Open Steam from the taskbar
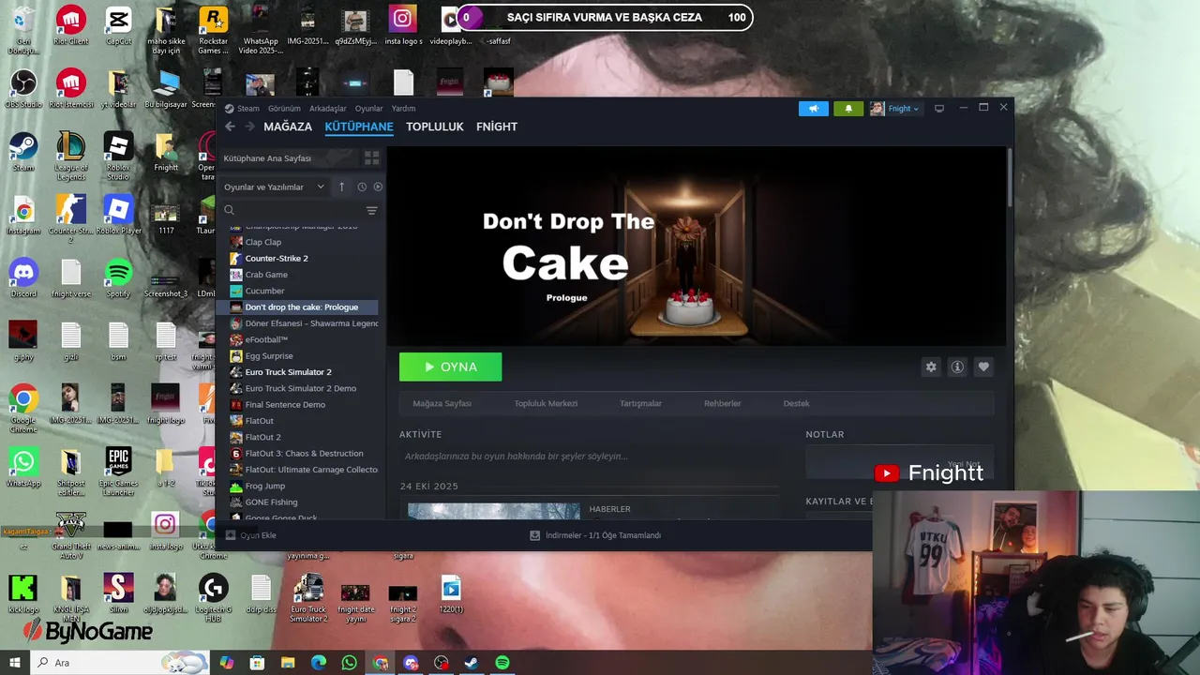Viewport: 1200px width, 675px height. 472,663
